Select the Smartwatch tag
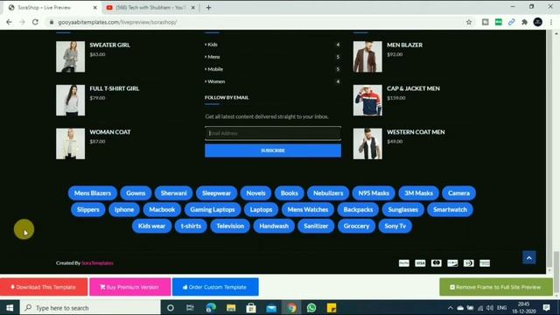This screenshot has height=315, width=560. (450, 210)
